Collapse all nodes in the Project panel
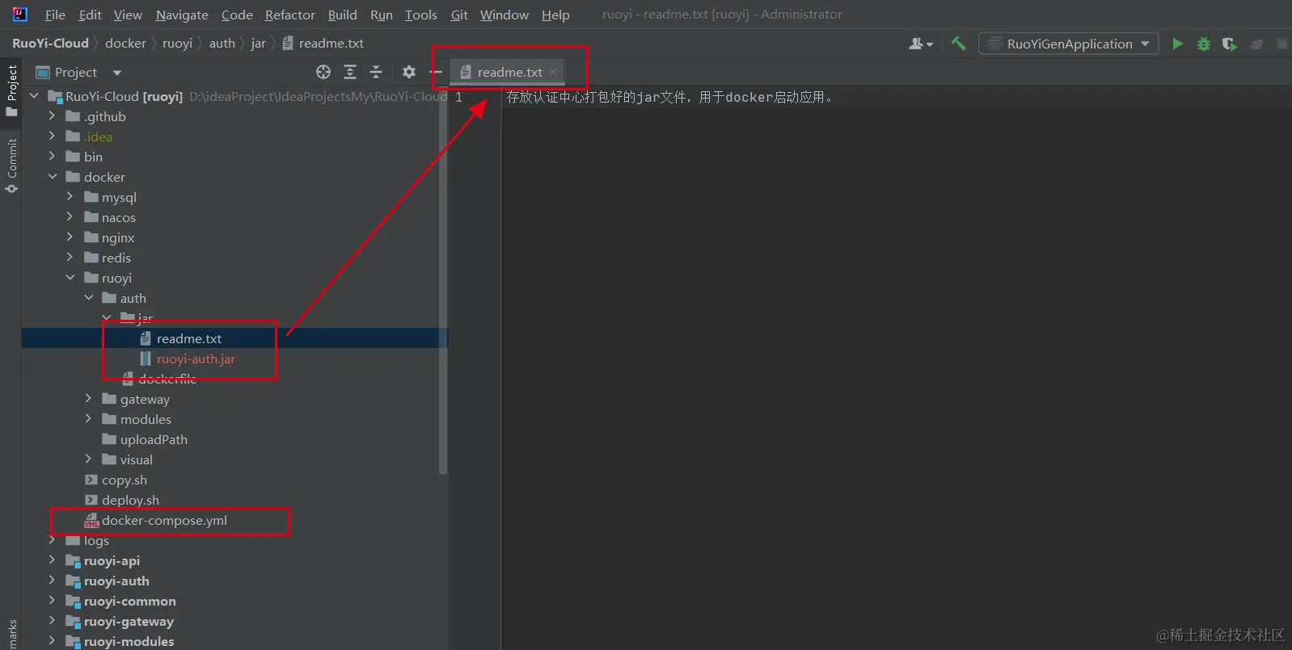The height and width of the screenshot is (650, 1292). [x=376, y=72]
